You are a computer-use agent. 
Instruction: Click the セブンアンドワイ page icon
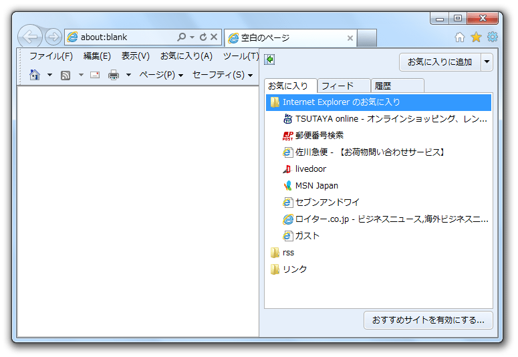(288, 203)
